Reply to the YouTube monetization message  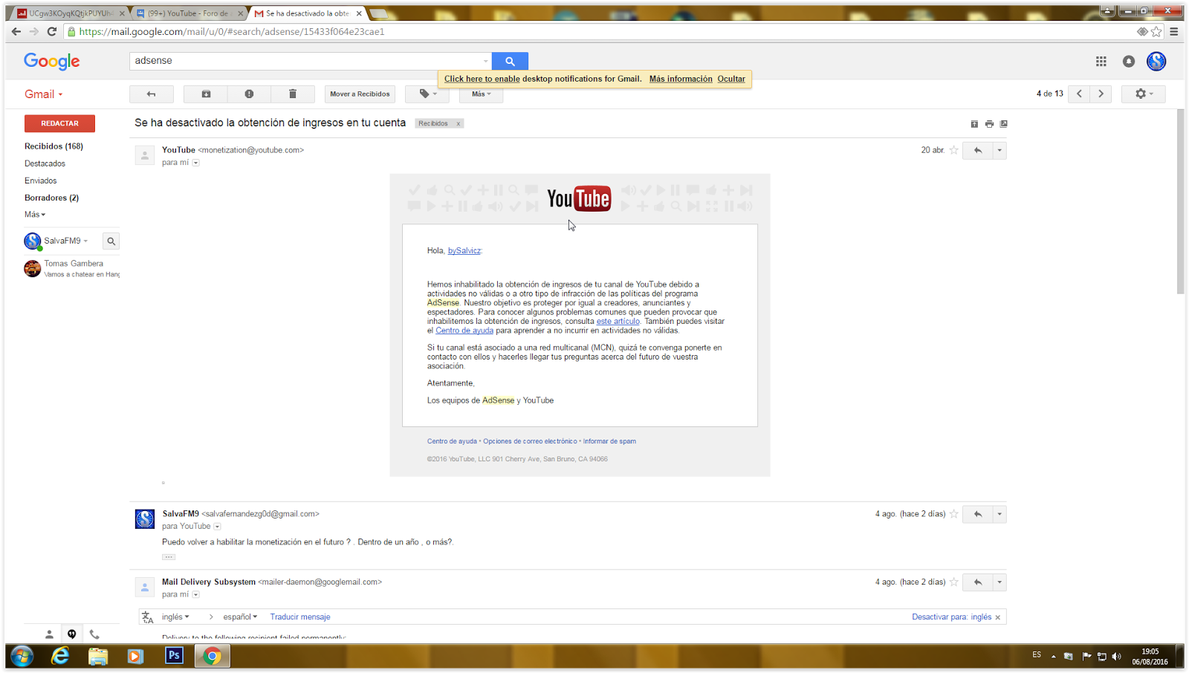[978, 150]
